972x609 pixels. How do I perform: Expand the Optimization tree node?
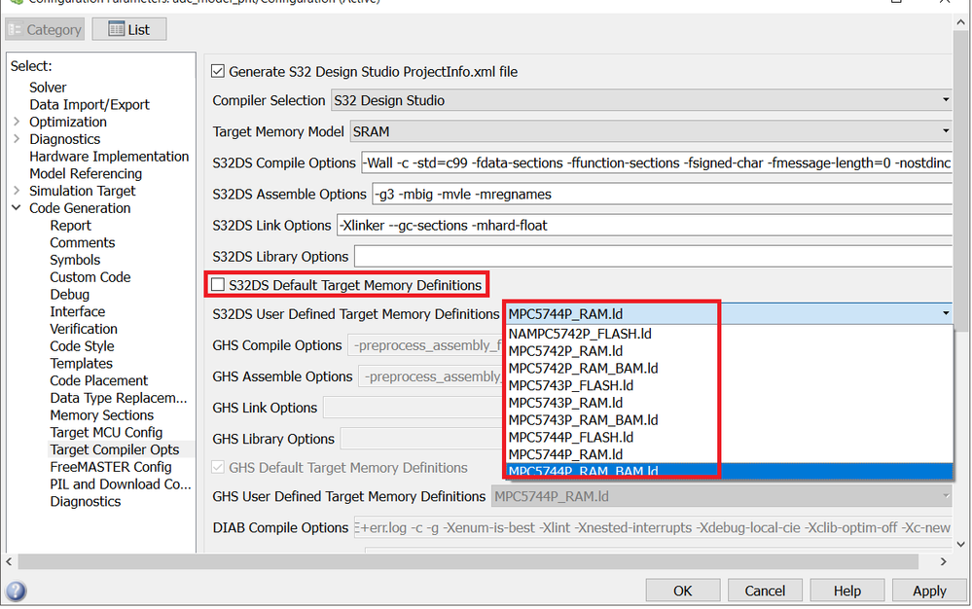[x=17, y=122]
